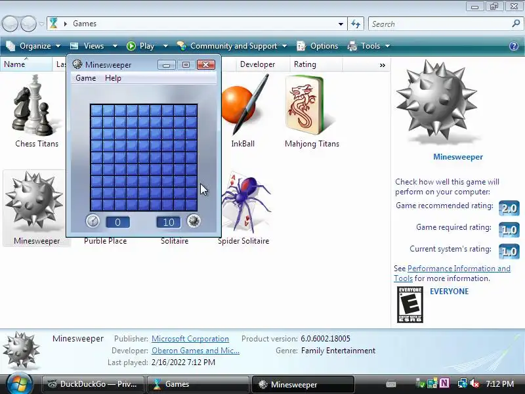
Task: Click the muted volume tray icon
Action: click(x=474, y=383)
